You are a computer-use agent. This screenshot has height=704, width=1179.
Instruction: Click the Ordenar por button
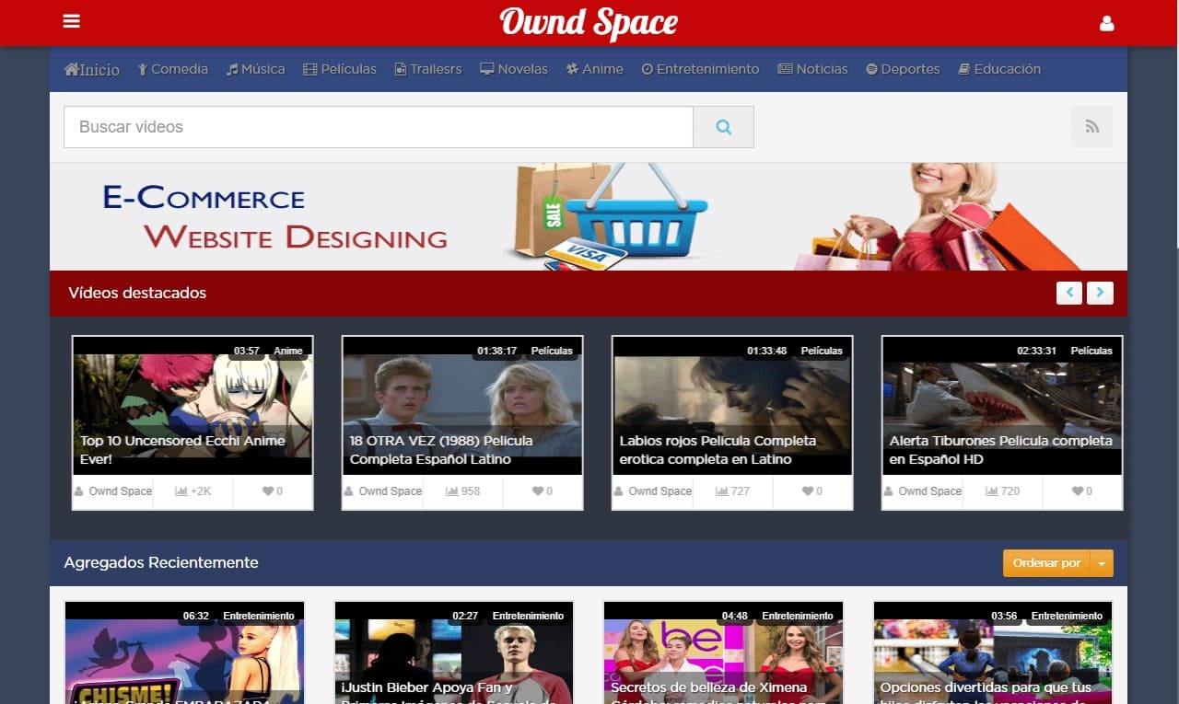pos(1046,563)
